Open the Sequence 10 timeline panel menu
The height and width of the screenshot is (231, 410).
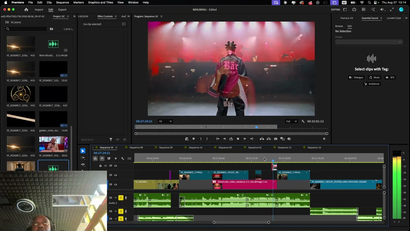[116, 148]
